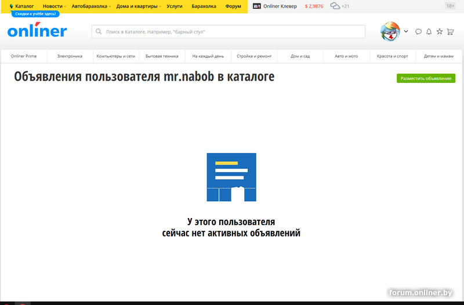Click the catalog search input field
Screen dimensions: 464x305
(x=229, y=31)
